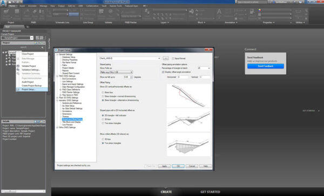
Task: Choose Close Project from context menu
Action: click(x=28, y=54)
